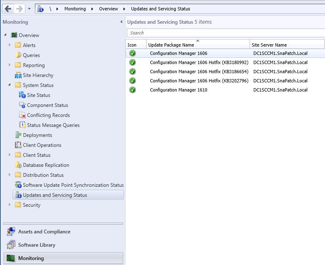Open Deployments node label
The image size is (325, 265).
(37, 135)
